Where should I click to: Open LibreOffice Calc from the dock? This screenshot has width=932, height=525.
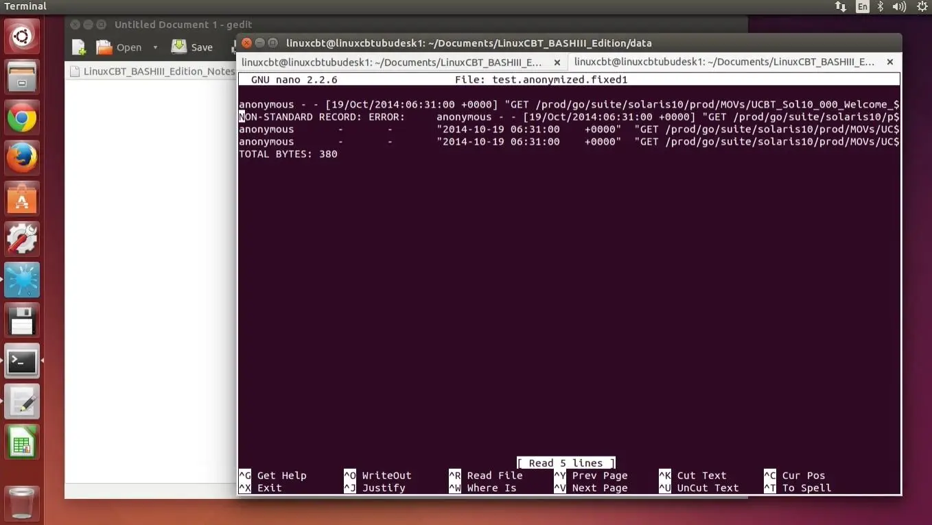point(22,442)
